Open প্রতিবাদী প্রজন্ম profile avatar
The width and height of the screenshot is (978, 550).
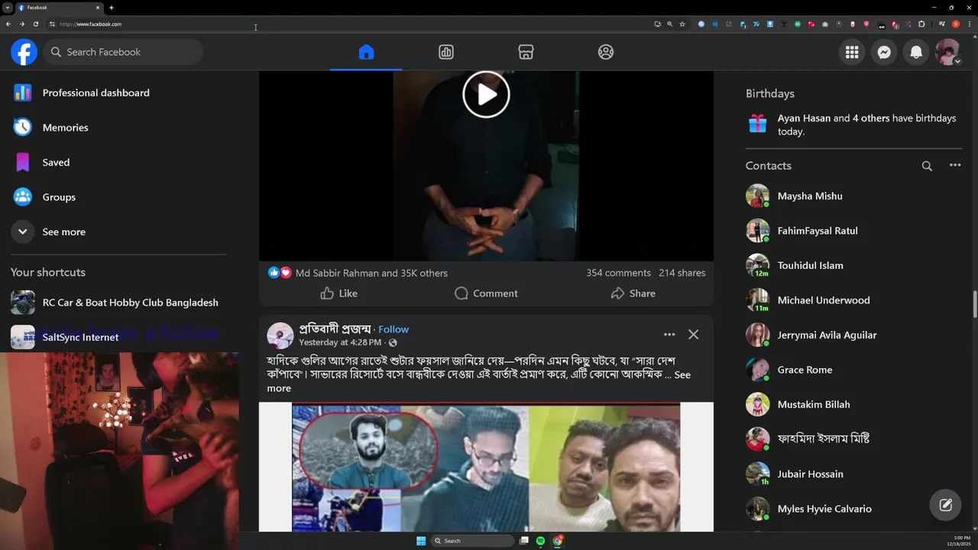(280, 336)
